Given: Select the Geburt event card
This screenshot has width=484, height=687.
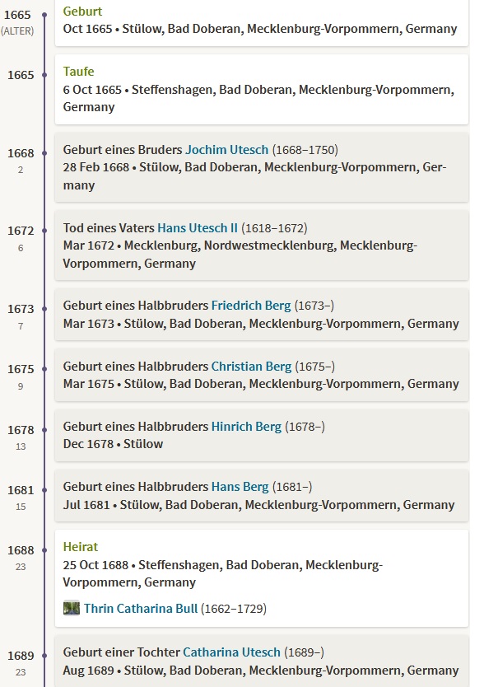Looking at the screenshot, I should pyautogui.click(x=262, y=22).
